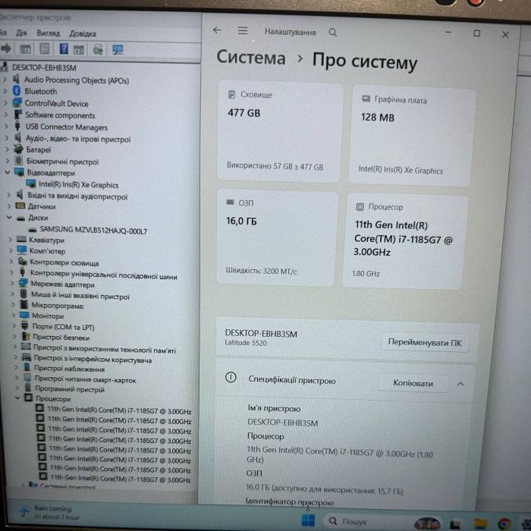Click the Перейменувати ПК button
The image size is (531, 531).
tap(425, 342)
